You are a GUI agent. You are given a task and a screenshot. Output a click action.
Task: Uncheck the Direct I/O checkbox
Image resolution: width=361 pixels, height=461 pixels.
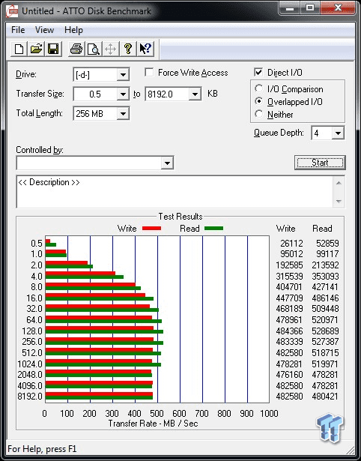(x=258, y=72)
